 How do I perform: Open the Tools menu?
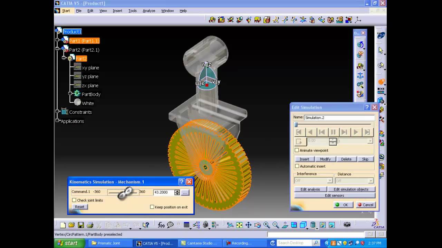[x=133, y=11]
